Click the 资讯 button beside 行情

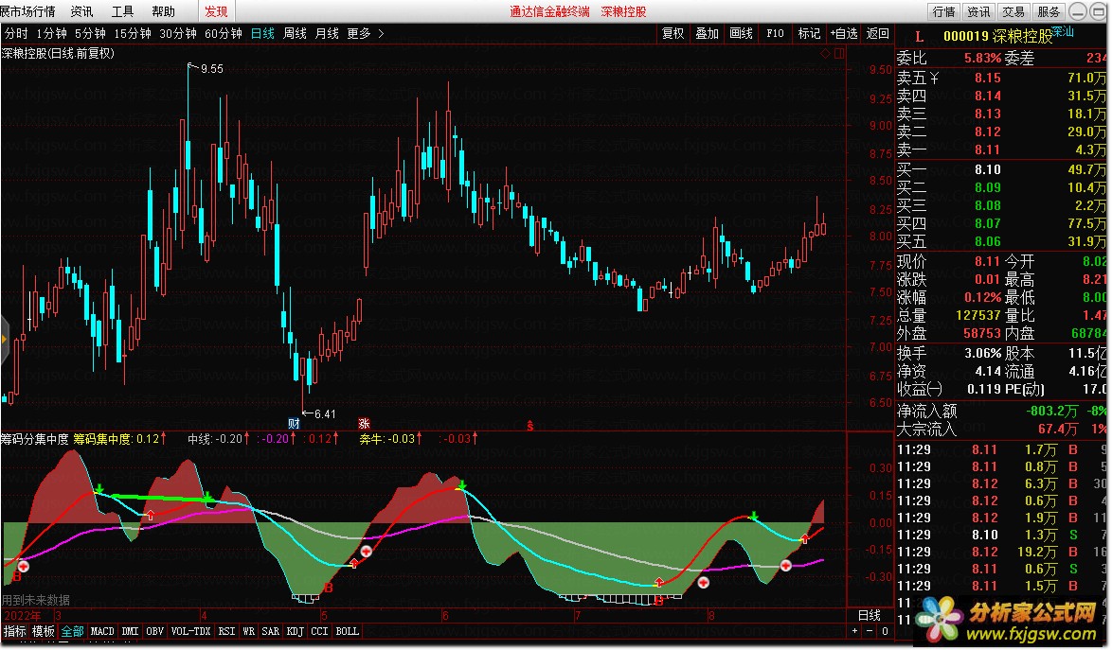click(x=978, y=11)
